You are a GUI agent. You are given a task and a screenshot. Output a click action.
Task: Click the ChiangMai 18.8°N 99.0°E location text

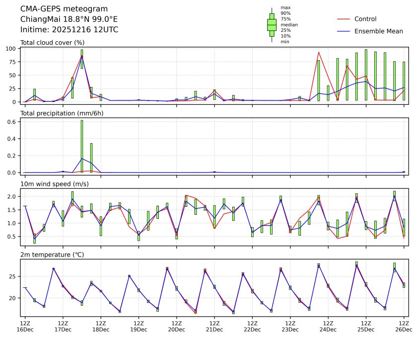69,19
